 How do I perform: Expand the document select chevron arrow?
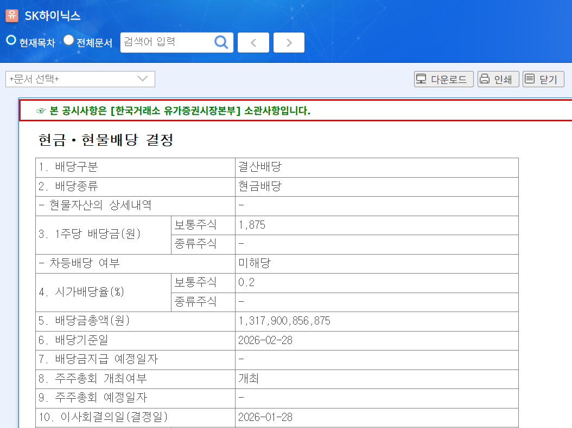[x=142, y=79]
